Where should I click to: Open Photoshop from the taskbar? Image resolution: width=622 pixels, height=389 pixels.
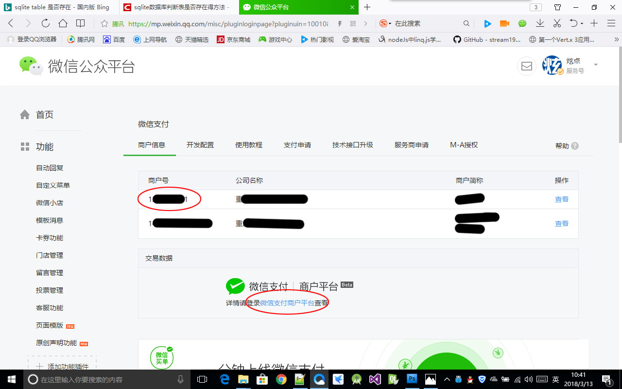(412, 379)
